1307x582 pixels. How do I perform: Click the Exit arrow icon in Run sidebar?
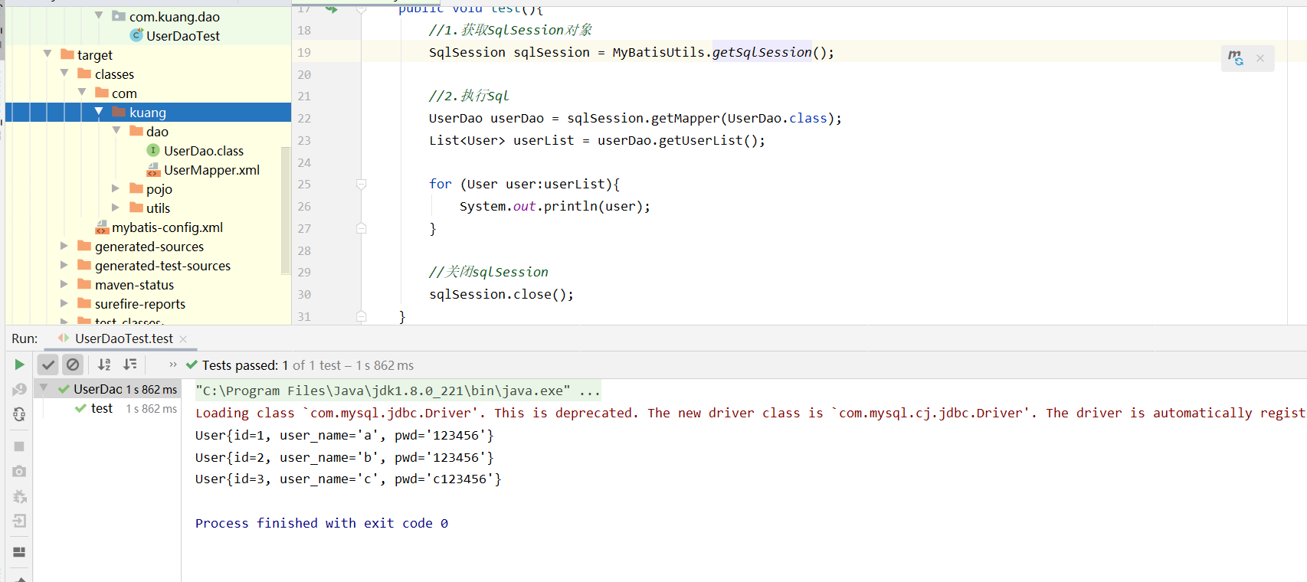[x=19, y=521]
